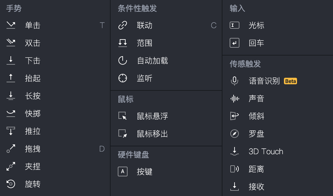Click the Beta badge beside 语音识别

[x=290, y=81]
